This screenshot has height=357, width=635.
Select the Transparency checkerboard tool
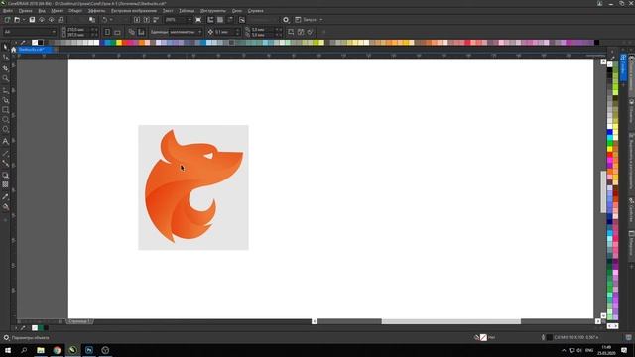(x=5, y=185)
